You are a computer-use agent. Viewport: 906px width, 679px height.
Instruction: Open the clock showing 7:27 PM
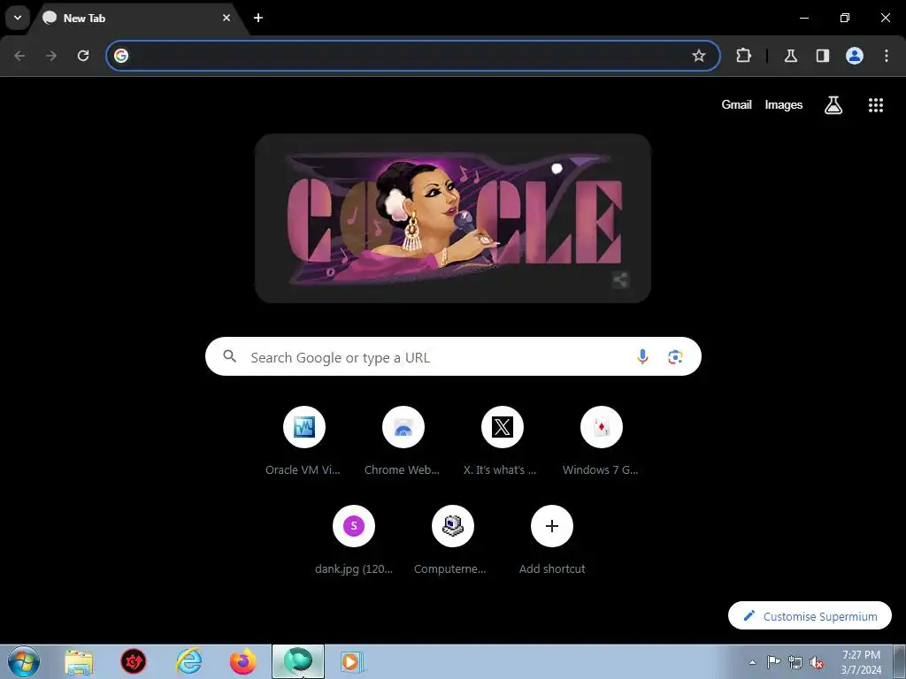(x=861, y=662)
